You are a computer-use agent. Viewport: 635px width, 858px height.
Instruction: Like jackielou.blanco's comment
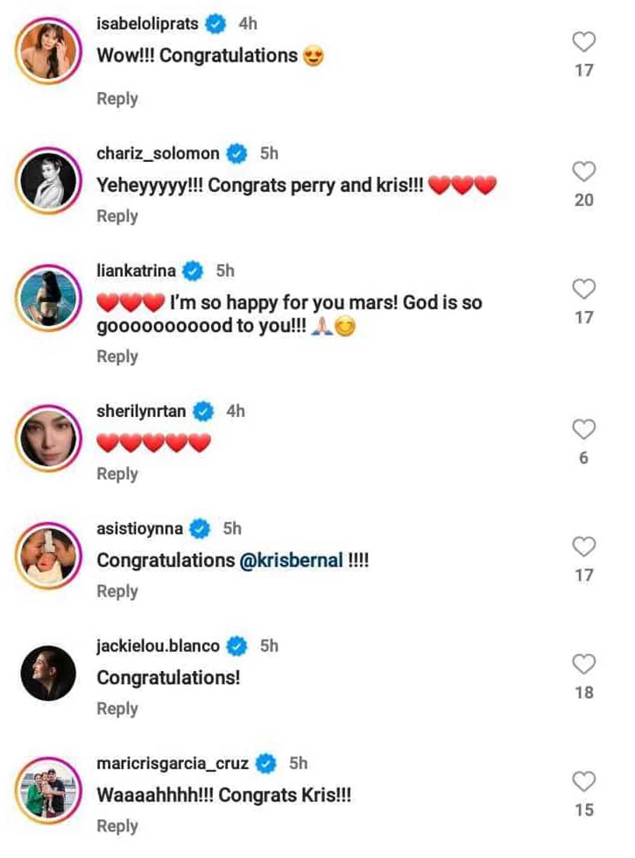click(x=583, y=664)
